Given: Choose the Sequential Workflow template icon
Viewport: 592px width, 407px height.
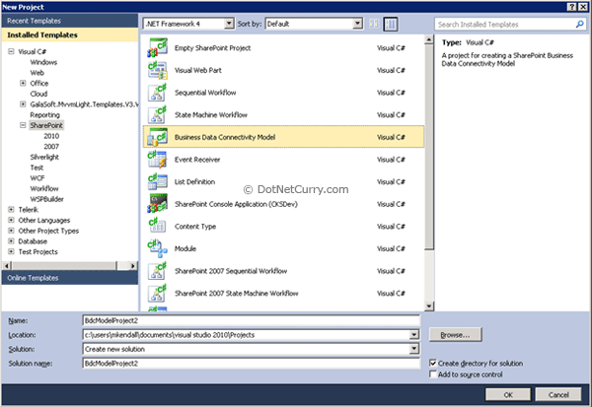Looking at the screenshot, I should click(157, 93).
